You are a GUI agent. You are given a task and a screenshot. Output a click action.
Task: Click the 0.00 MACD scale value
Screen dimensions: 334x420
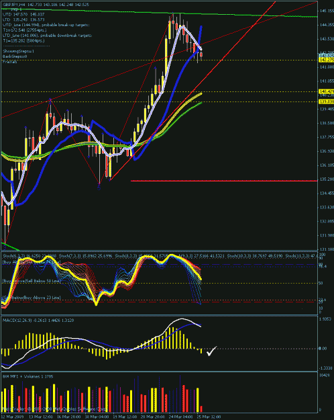323,349
